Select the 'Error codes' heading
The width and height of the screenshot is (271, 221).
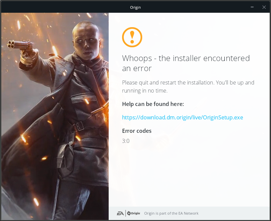[x=137, y=131]
